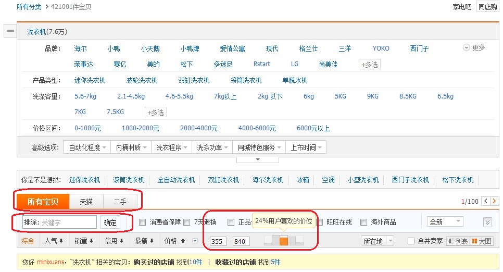Sort by credit 信用

[114, 241]
